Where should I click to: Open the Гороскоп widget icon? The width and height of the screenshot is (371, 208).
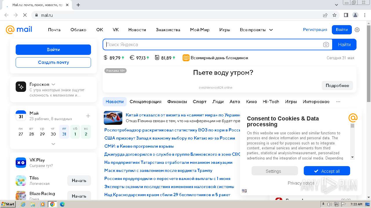point(21,87)
